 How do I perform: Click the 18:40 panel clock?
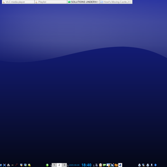(86, 165)
